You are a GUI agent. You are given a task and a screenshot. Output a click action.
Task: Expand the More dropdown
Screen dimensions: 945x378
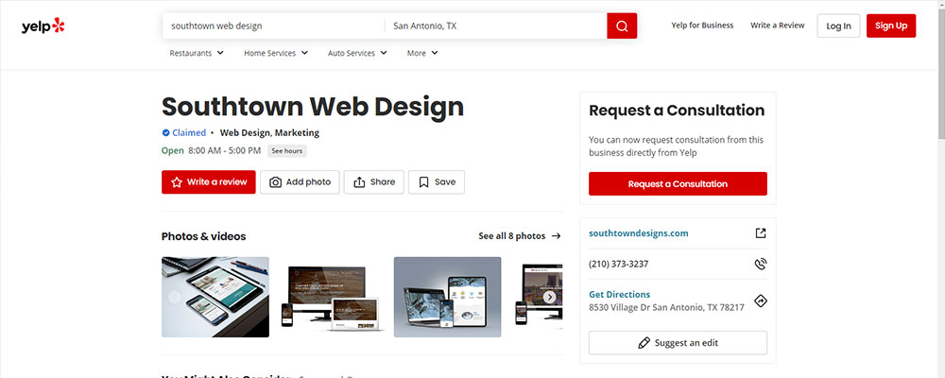[x=422, y=53]
